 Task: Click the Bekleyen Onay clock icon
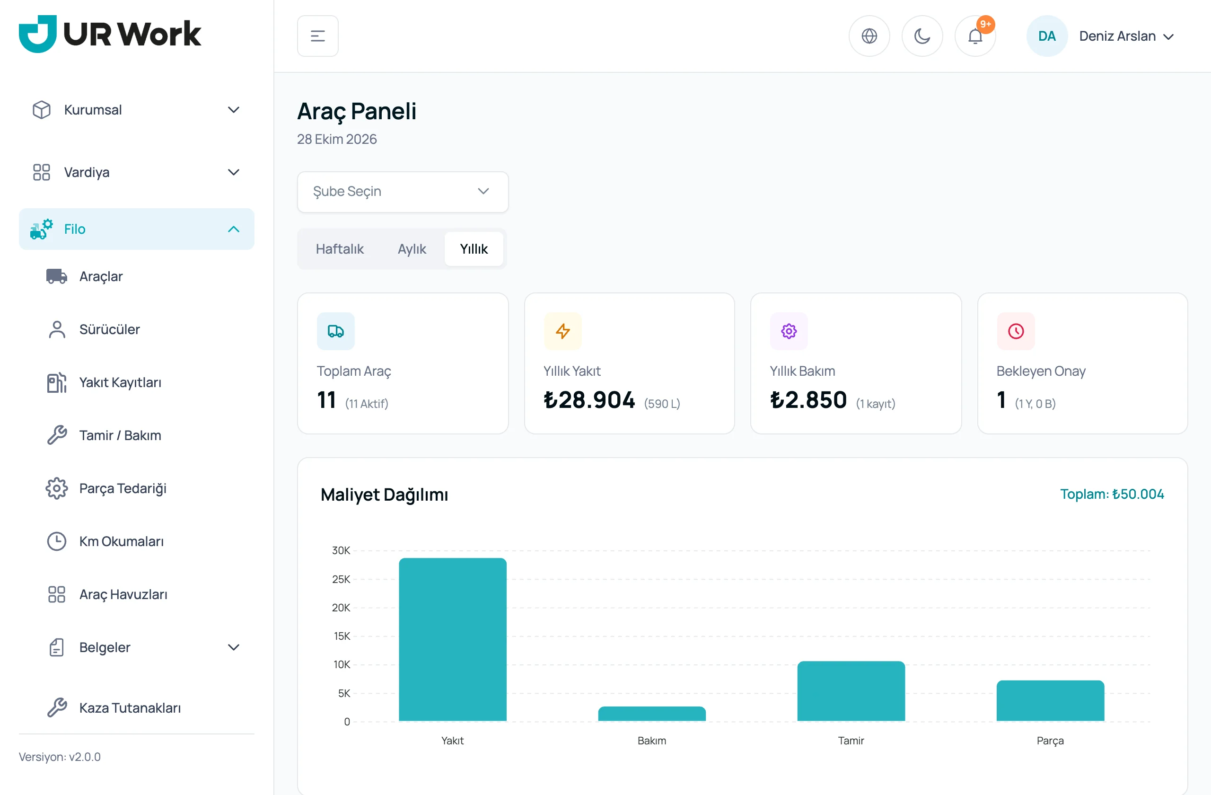pos(1016,331)
